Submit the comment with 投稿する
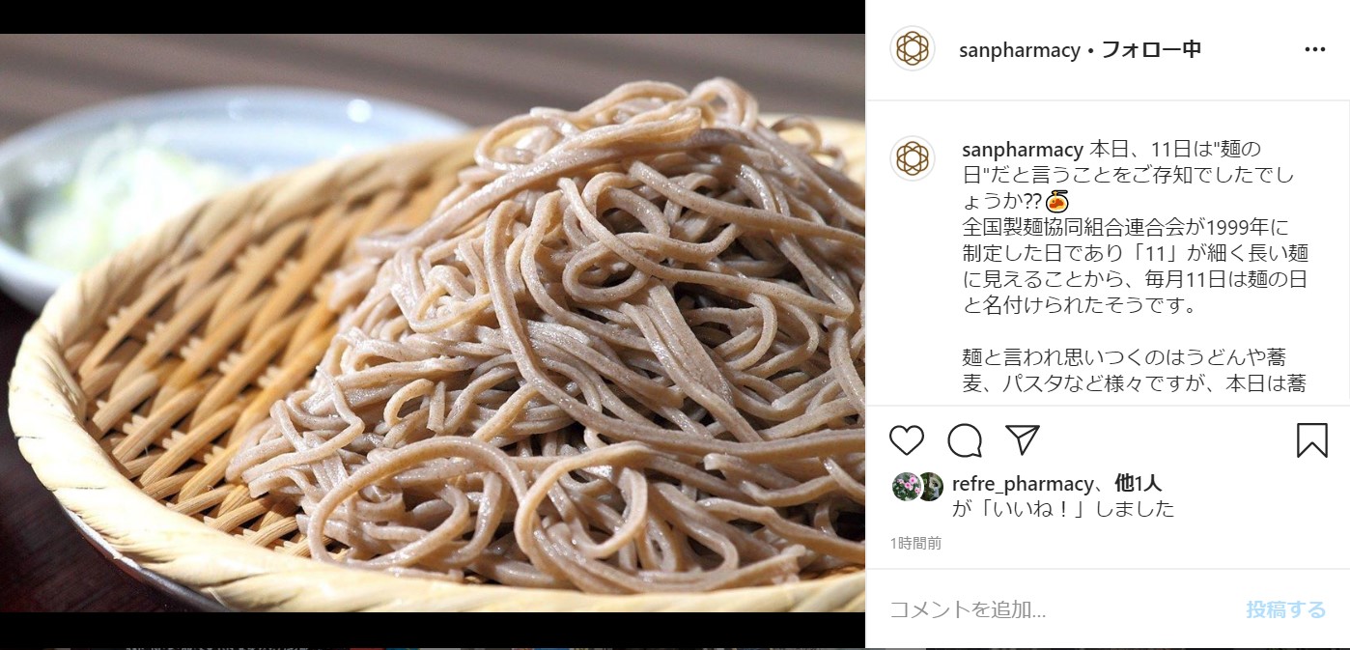 coord(1285,609)
